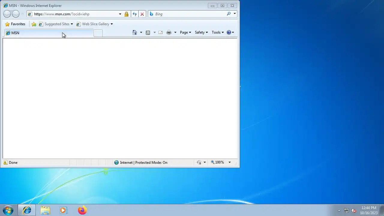Image resolution: width=384 pixels, height=216 pixels.
Task: Click the status bar warning icon
Action: (x=5, y=162)
